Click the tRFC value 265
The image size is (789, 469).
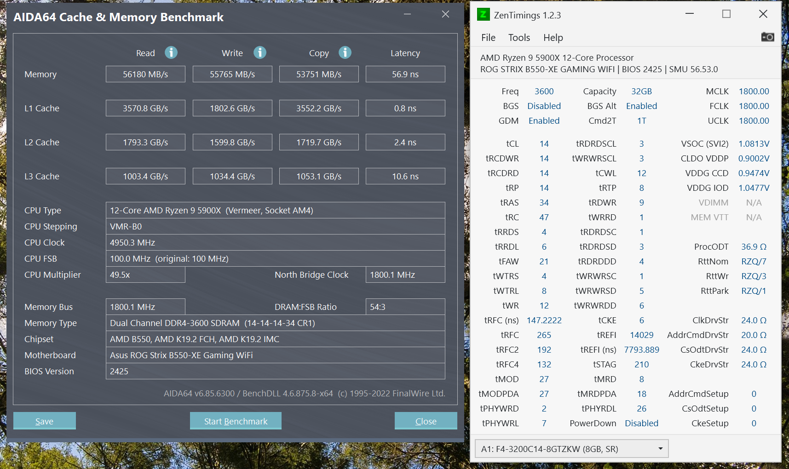544,335
